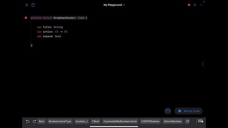This screenshot has height=128, width=228.
Task: Insert CBool completion suggestion
Action: 95,121
